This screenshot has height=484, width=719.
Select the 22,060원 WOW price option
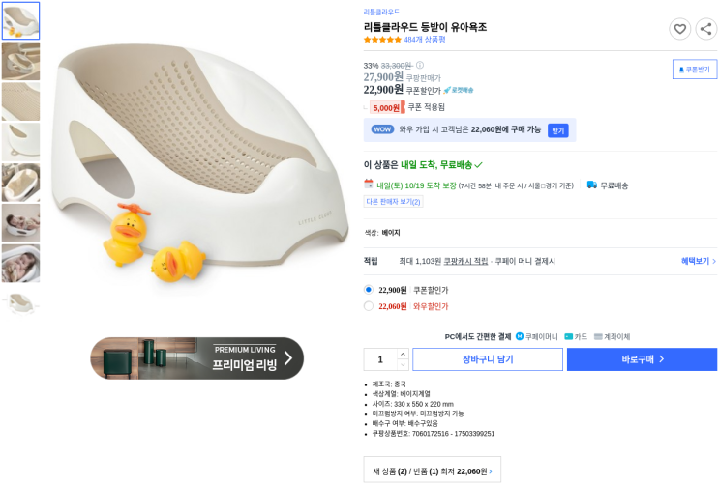pos(369,306)
